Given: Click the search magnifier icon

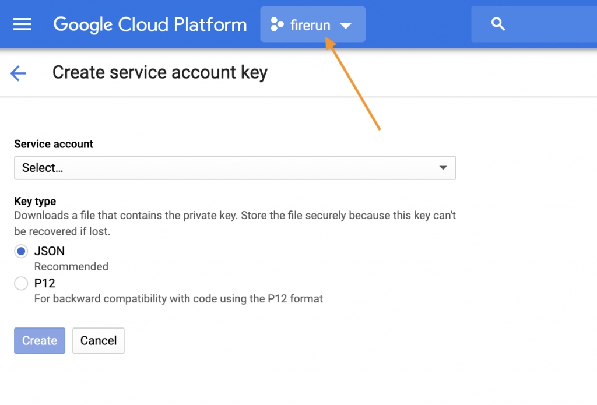Looking at the screenshot, I should click(x=498, y=24).
